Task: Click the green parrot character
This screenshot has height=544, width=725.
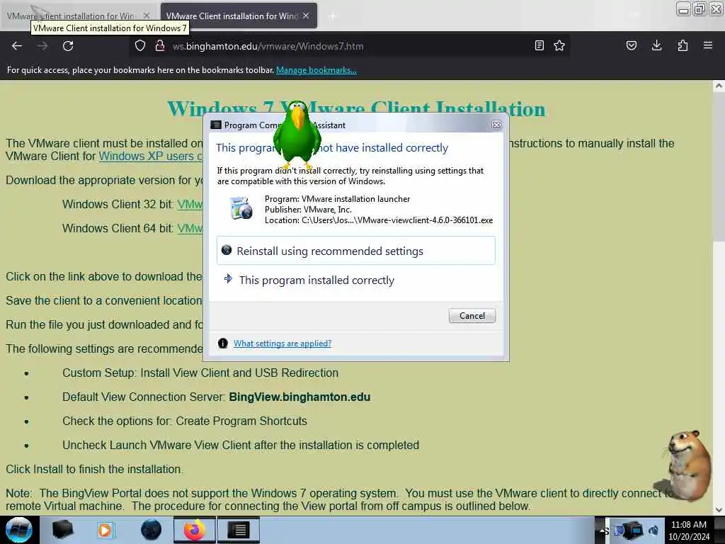Action: 297,134
